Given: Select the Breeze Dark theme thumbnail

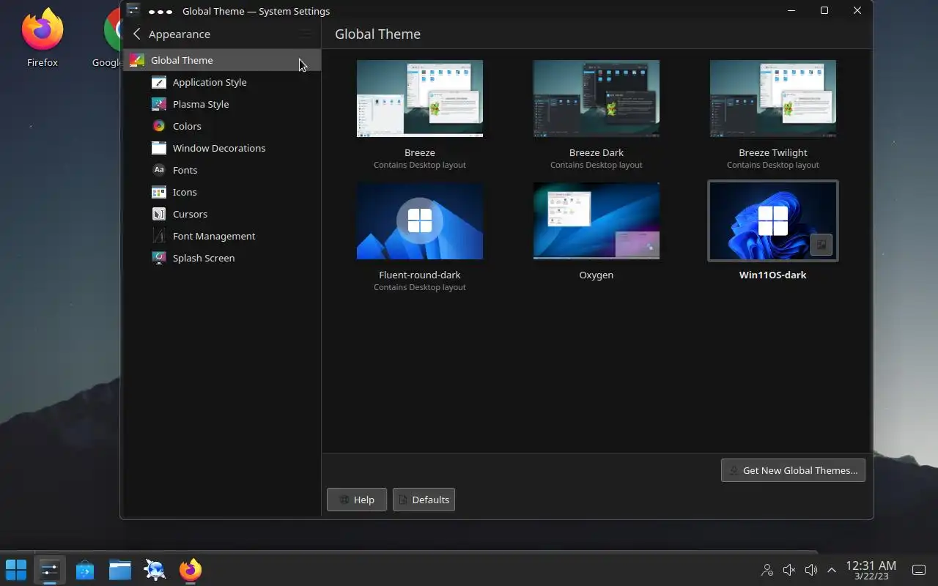Looking at the screenshot, I should [x=597, y=98].
